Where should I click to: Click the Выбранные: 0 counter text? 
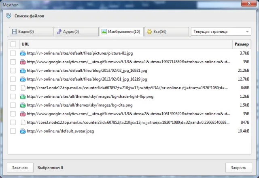[50, 167]
